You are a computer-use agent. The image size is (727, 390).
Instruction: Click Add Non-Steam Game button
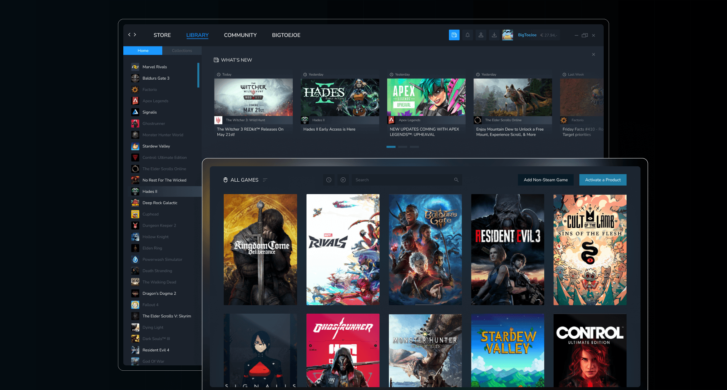pos(546,180)
